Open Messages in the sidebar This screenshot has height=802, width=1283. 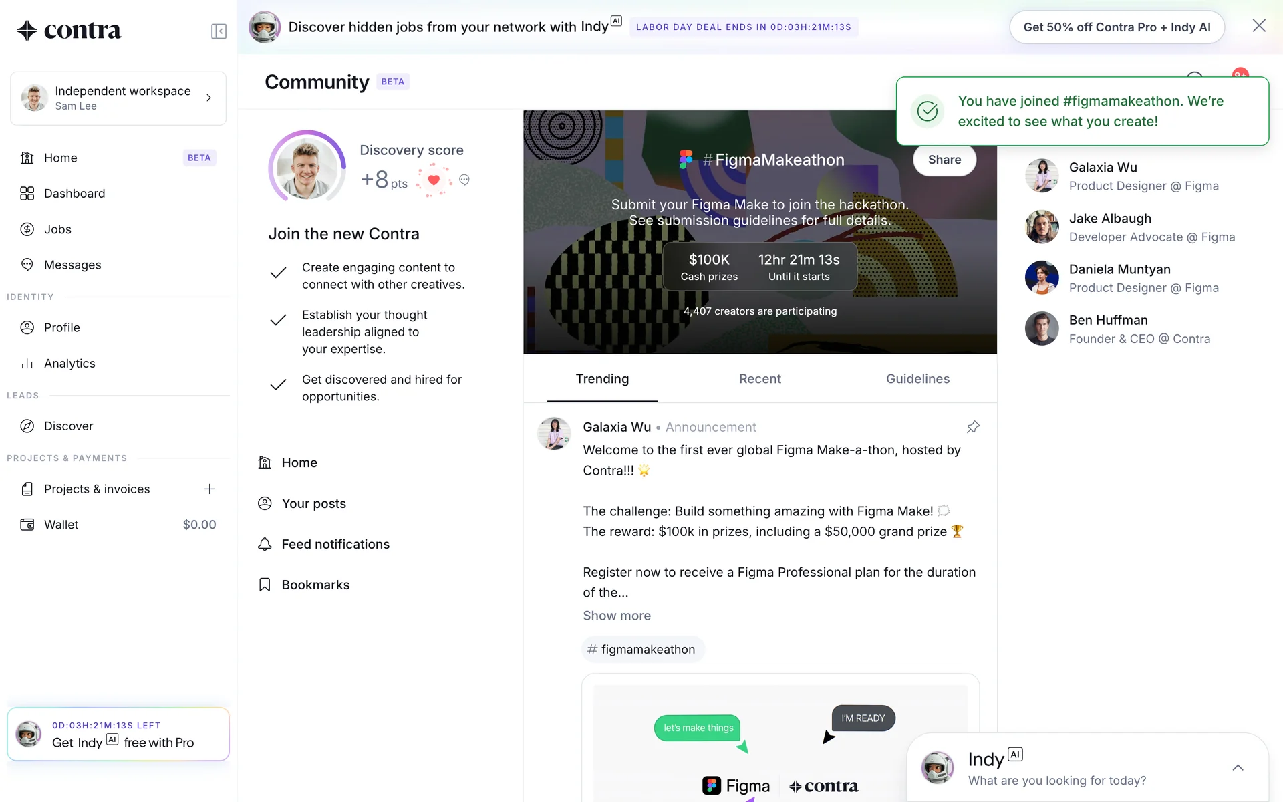tap(118, 265)
